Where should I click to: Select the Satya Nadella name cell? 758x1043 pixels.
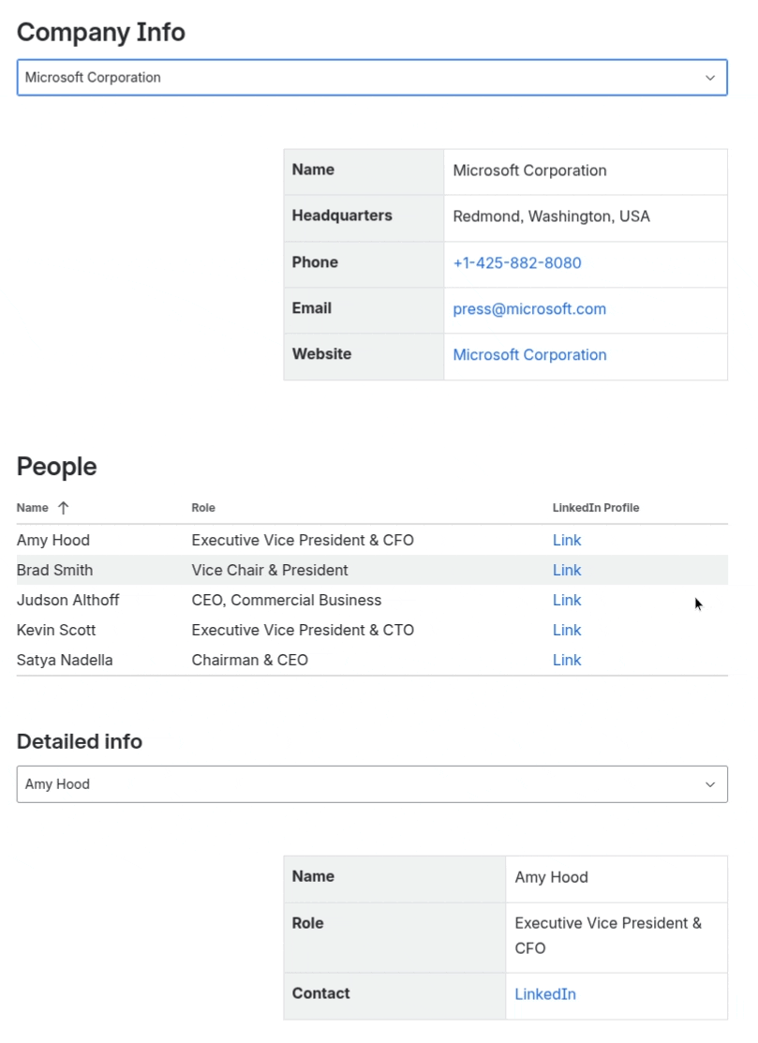coord(65,660)
